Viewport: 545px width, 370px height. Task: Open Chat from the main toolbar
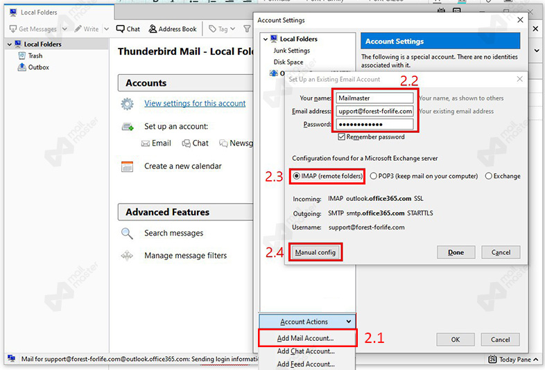coord(128,29)
